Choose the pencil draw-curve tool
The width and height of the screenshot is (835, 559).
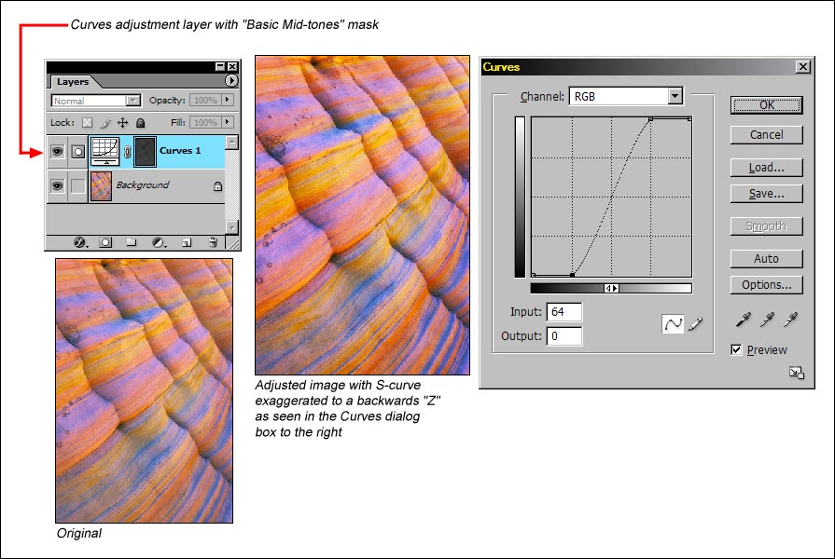pyautogui.click(x=695, y=323)
